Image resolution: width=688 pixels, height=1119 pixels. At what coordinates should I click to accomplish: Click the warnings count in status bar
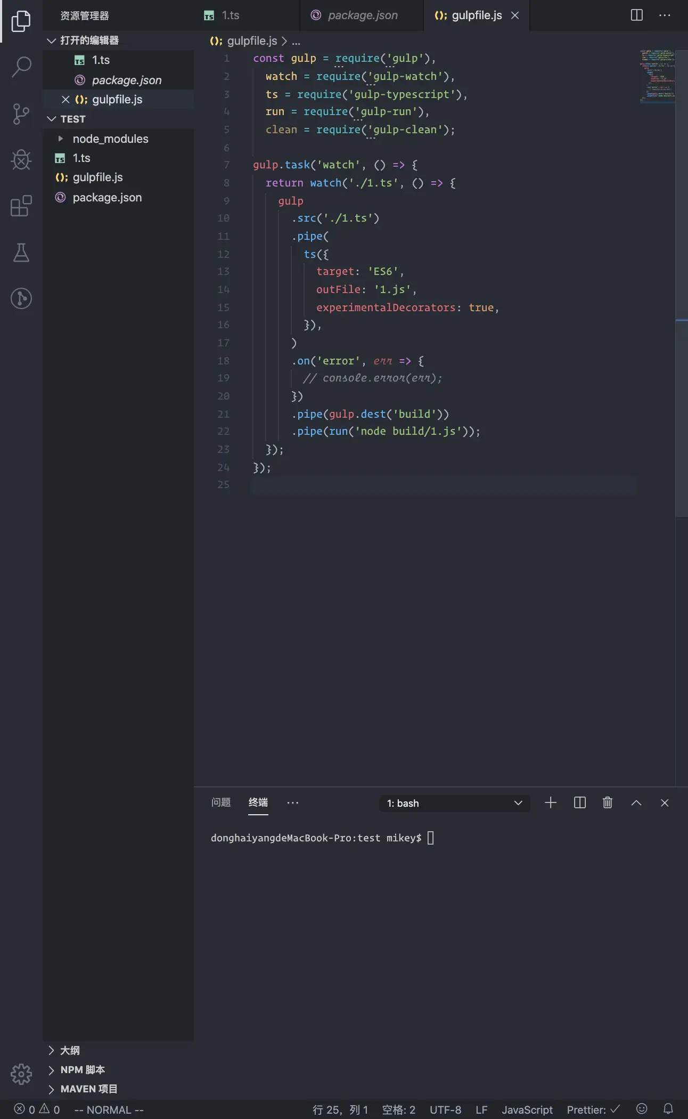tap(50, 1109)
